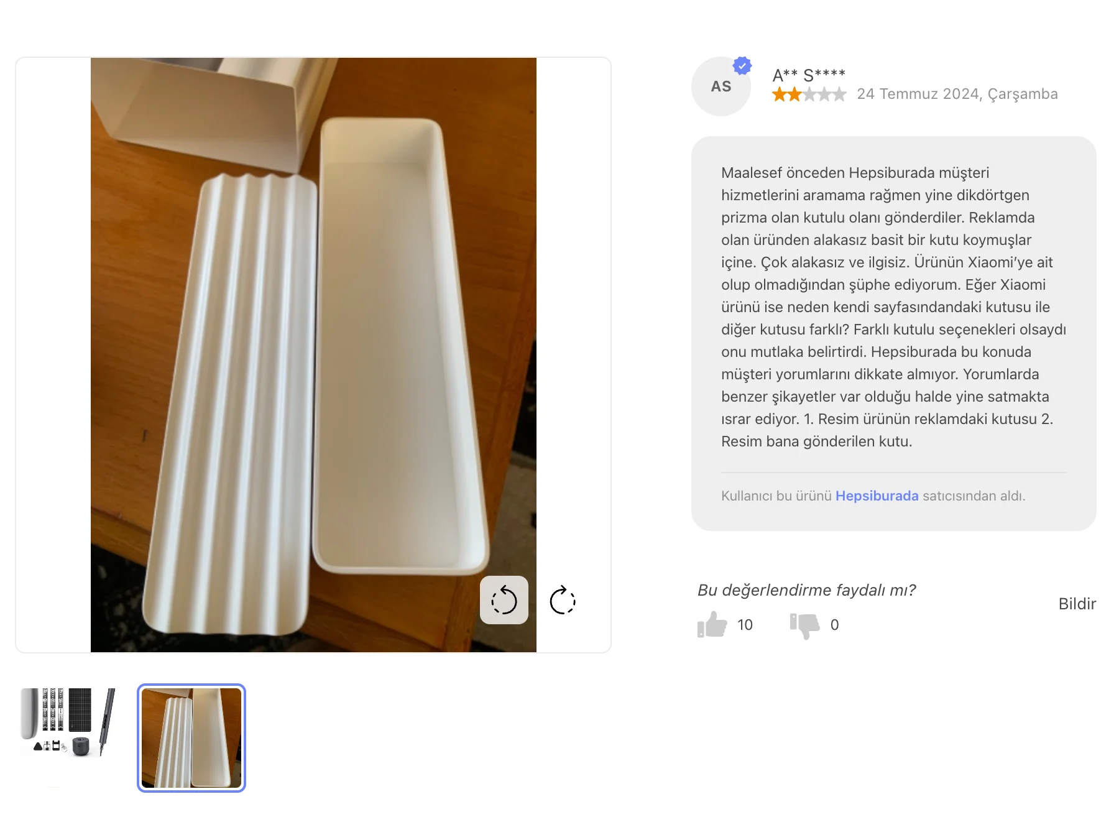The height and width of the screenshot is (817, 1119).
Task: Click the reviewer name A** S****
Action: click(x=809, y=75)
